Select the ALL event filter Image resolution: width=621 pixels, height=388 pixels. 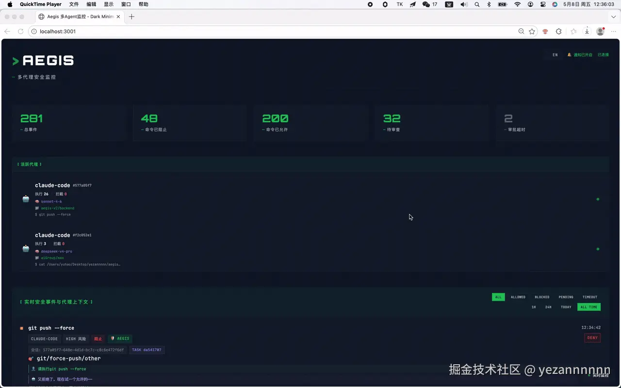pyautogui.click(x=498, y=297)
